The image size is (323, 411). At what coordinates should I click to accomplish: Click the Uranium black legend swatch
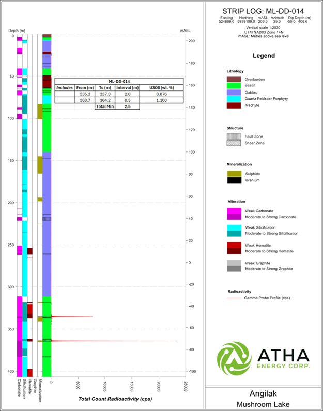point(234,180)
